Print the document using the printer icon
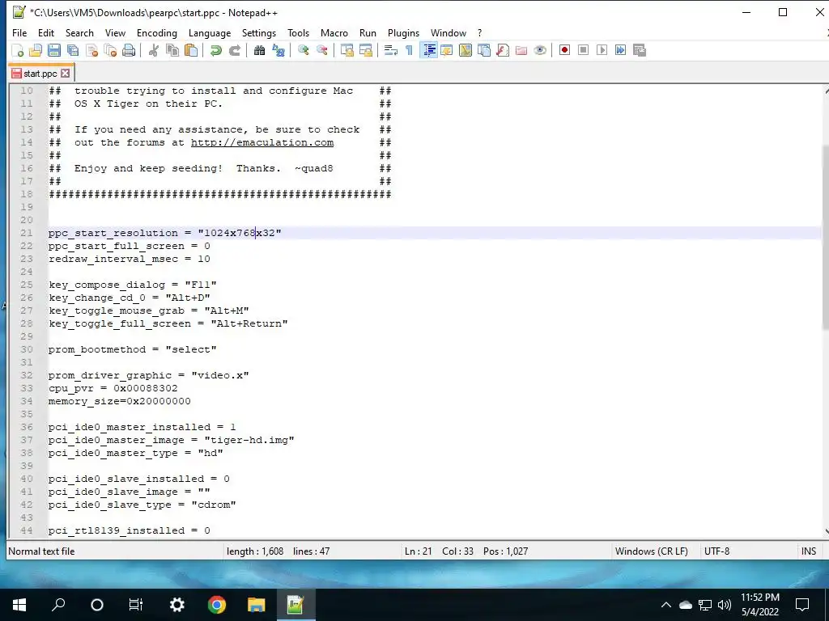Viewport: 829px width, 621px height. (129, 51)
